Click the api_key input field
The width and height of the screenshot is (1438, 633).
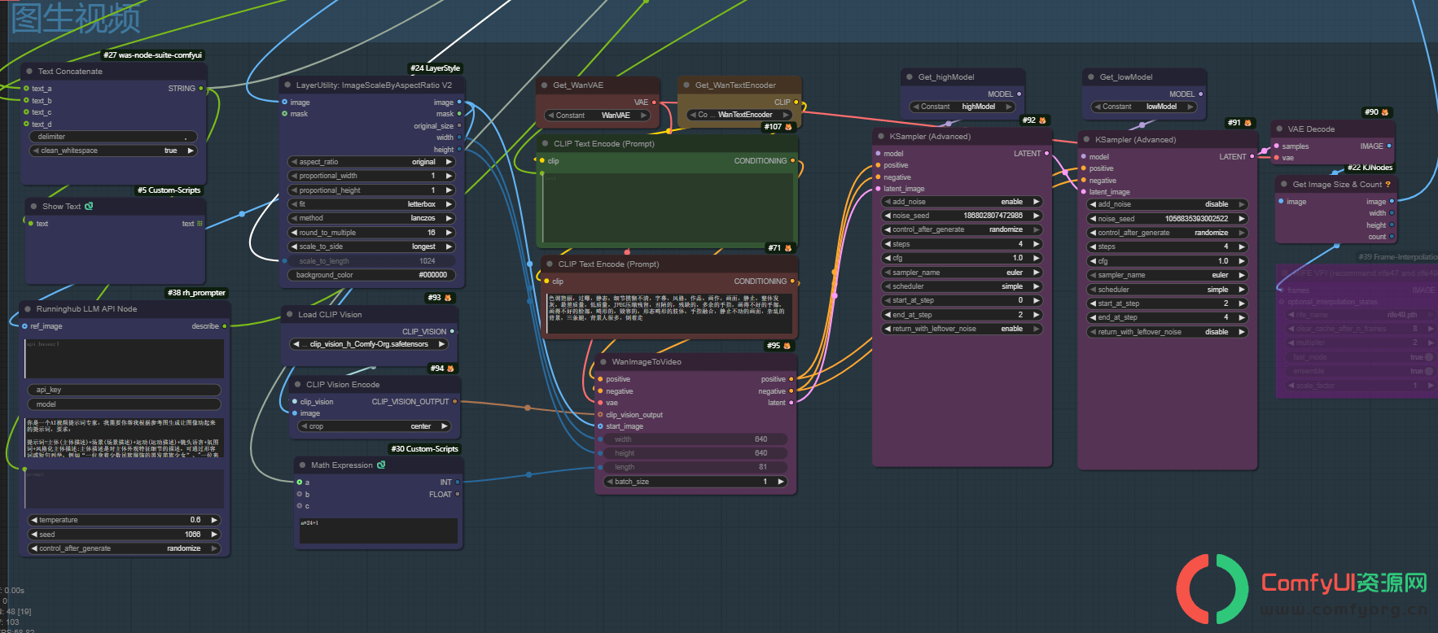[x=124, y=390]
